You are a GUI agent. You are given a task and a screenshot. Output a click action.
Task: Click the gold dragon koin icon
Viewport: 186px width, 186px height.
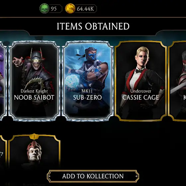click(70, 8)
